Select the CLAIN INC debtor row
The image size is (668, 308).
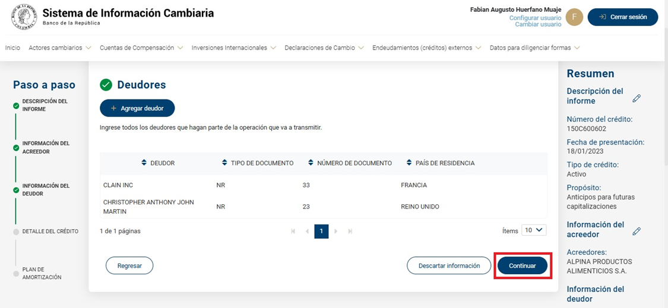point(118,185)
